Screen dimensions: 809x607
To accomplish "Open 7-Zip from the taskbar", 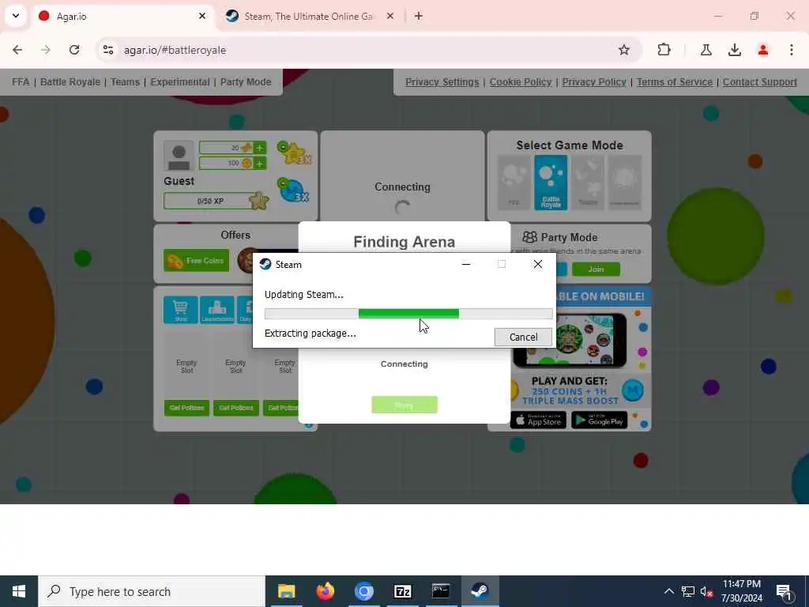I will tap(402, 591).
